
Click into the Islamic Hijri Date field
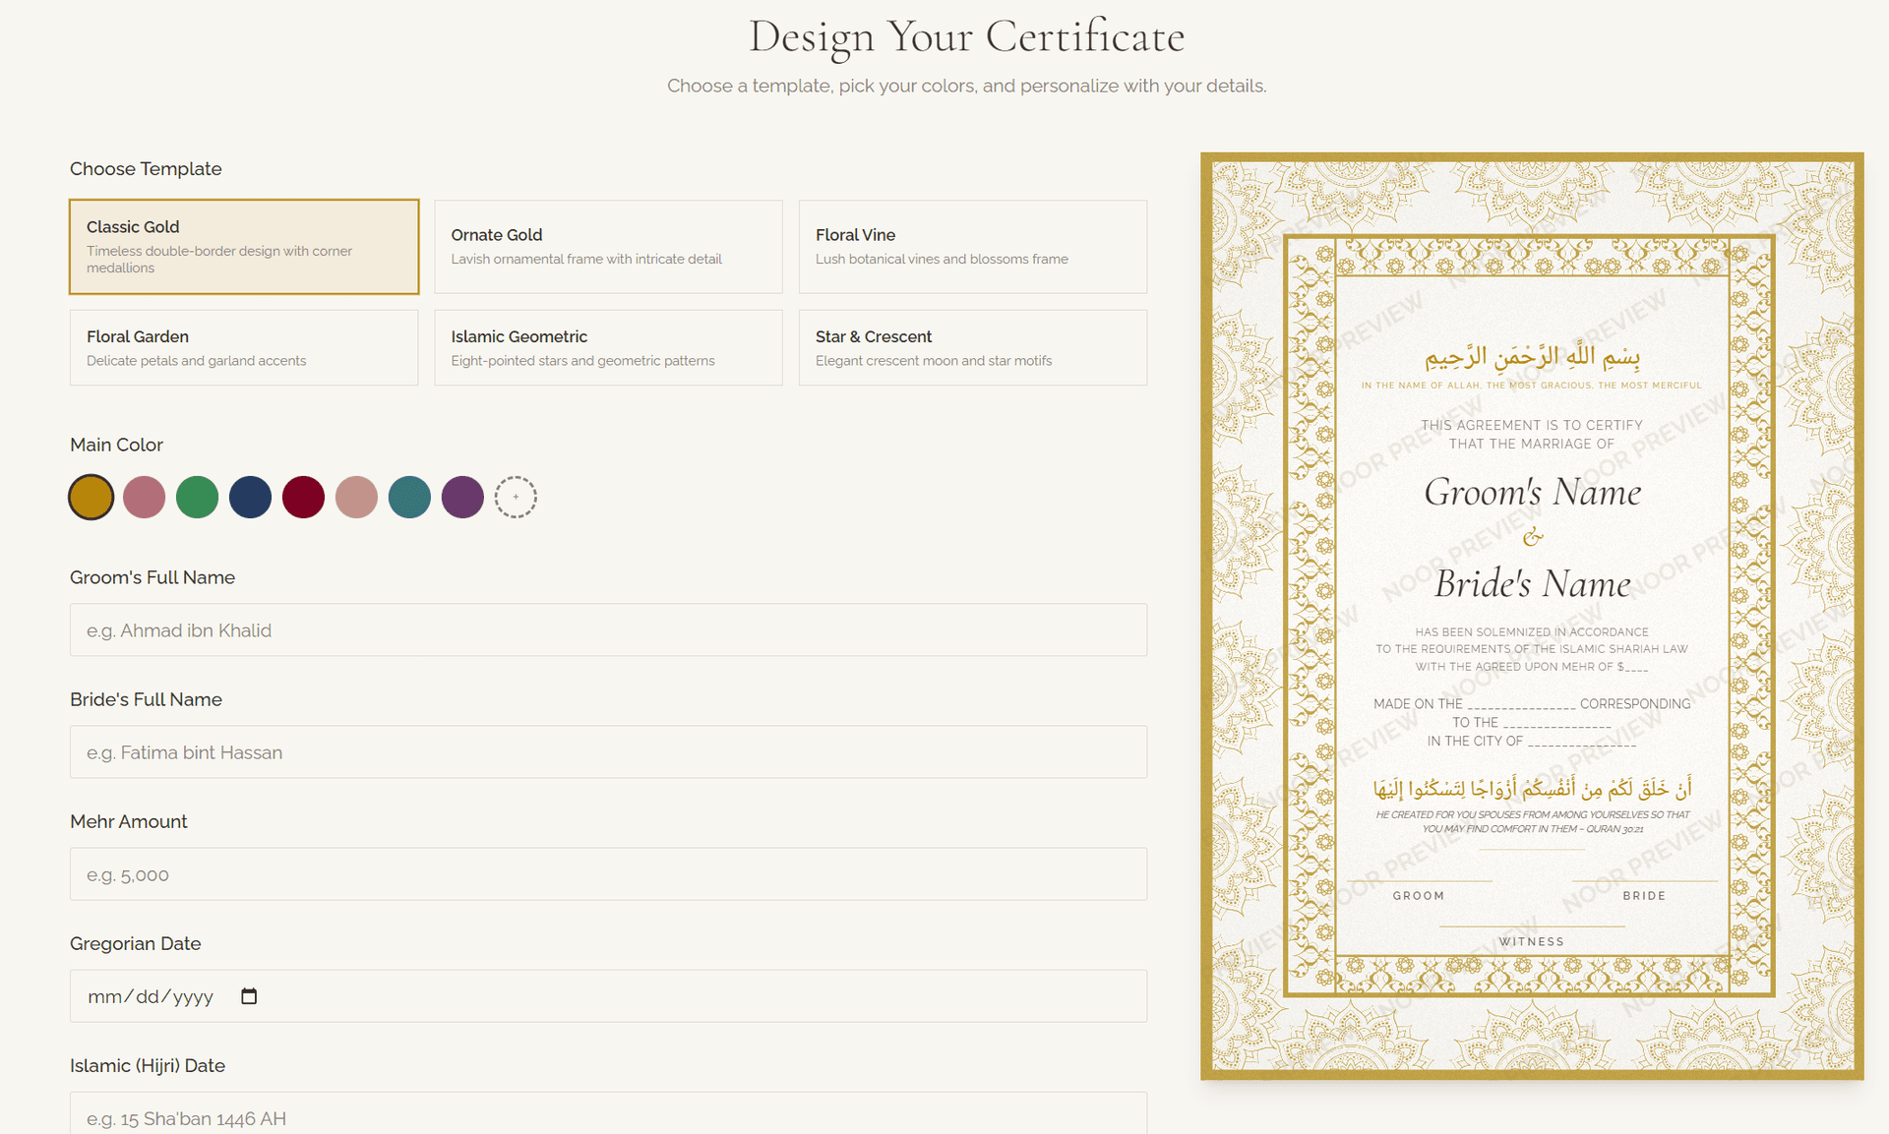[x=608, y=1116]
